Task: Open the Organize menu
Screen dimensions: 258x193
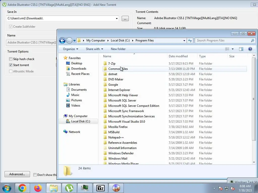Action: (71, 49)
